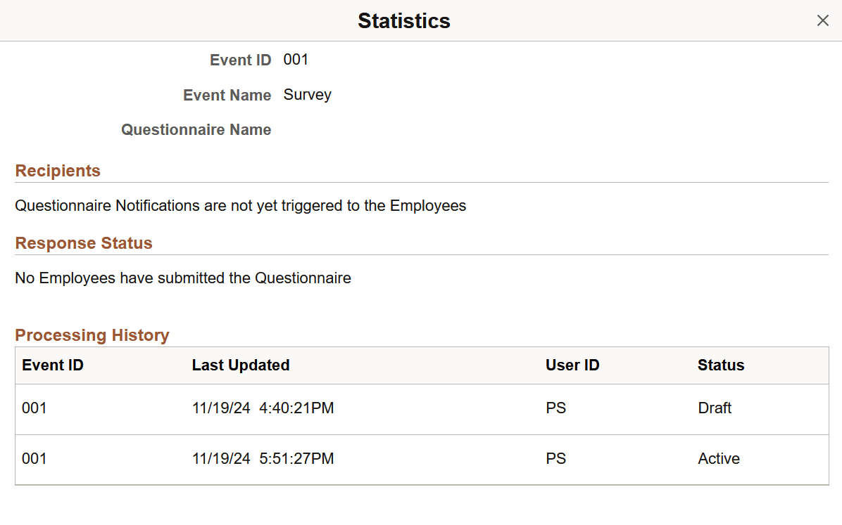Click the Status column header
Screen dimensions: 842x525
pos(721,365)
